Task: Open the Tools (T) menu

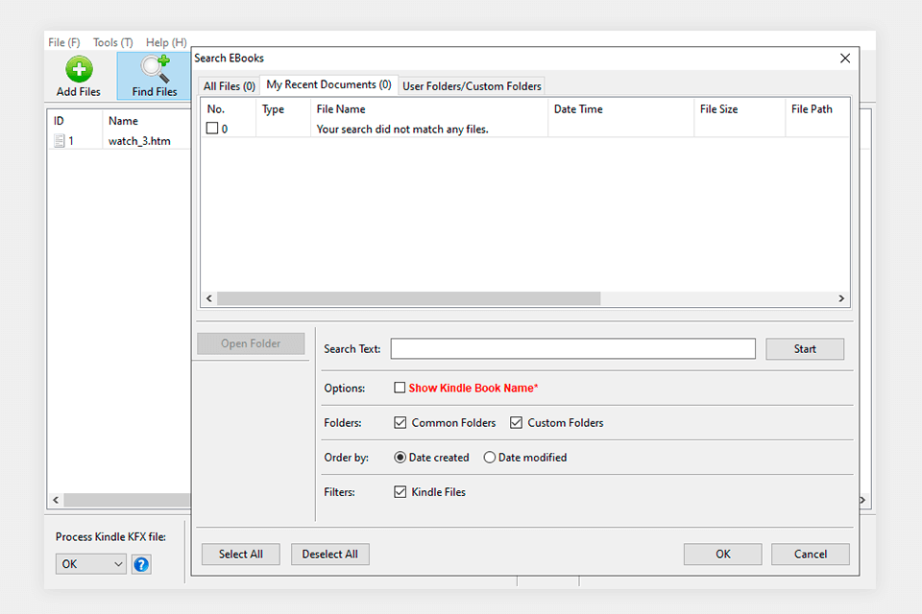Action: click(x=112, y=42)
